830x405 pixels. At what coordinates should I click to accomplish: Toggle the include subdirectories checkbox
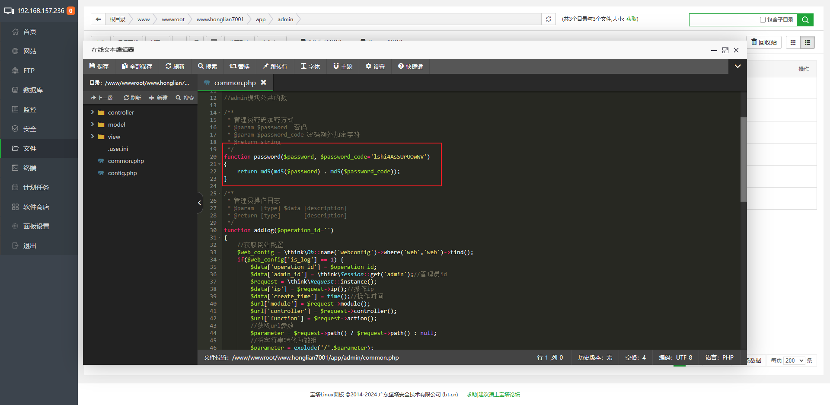[763, 19]
